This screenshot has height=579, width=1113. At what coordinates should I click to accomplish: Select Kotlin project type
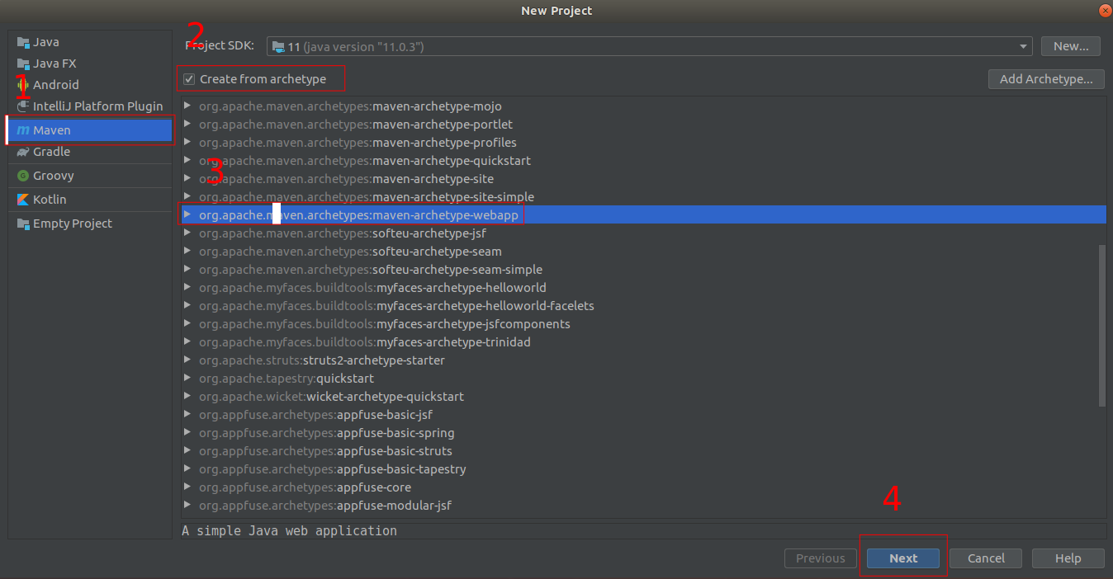pyautogui.click(x=90, y=200)
